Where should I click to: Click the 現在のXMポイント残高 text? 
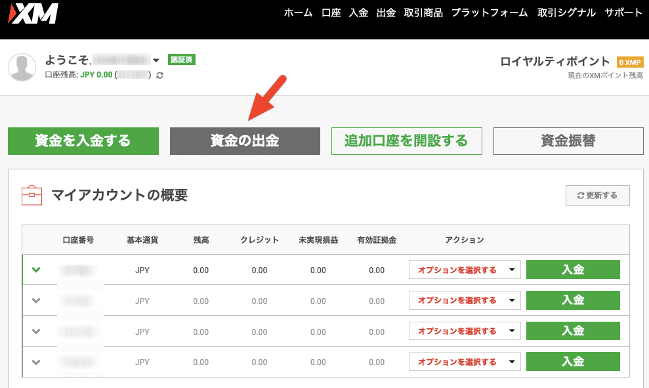tap(606, 75)
